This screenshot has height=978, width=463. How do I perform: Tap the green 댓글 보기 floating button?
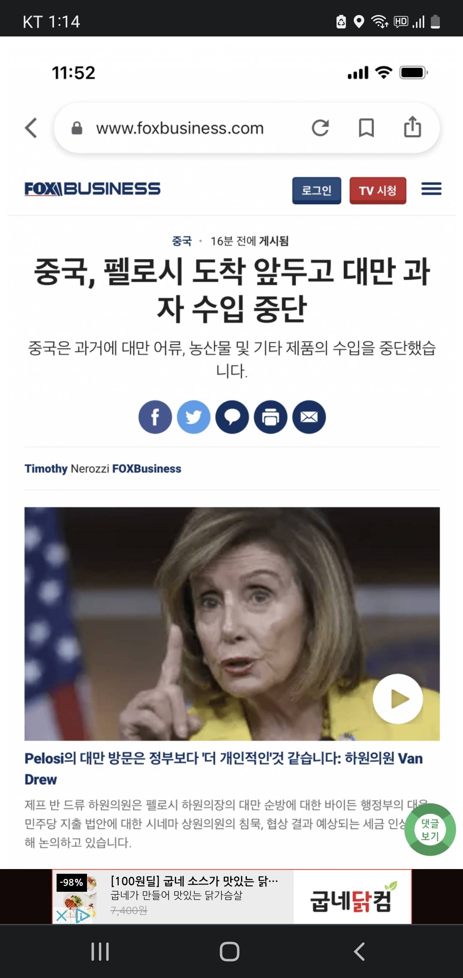(x=430, y=830)
